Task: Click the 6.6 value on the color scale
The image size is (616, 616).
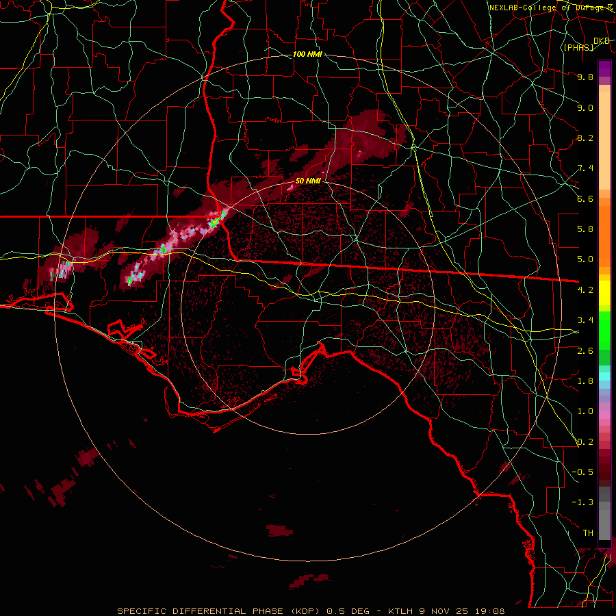Action: coord(585,198)
